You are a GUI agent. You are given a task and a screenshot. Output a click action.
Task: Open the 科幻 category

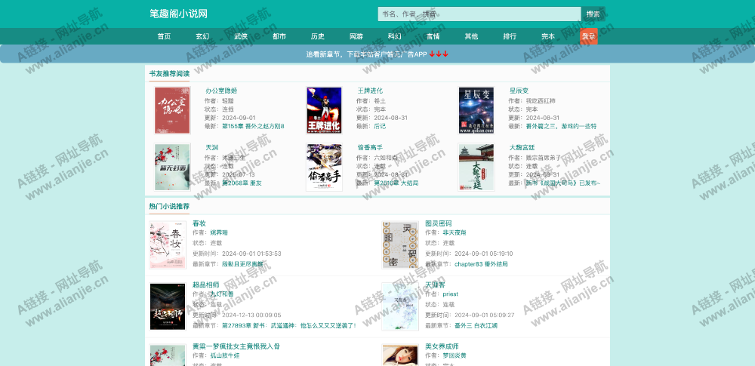[x=394, y=36]
